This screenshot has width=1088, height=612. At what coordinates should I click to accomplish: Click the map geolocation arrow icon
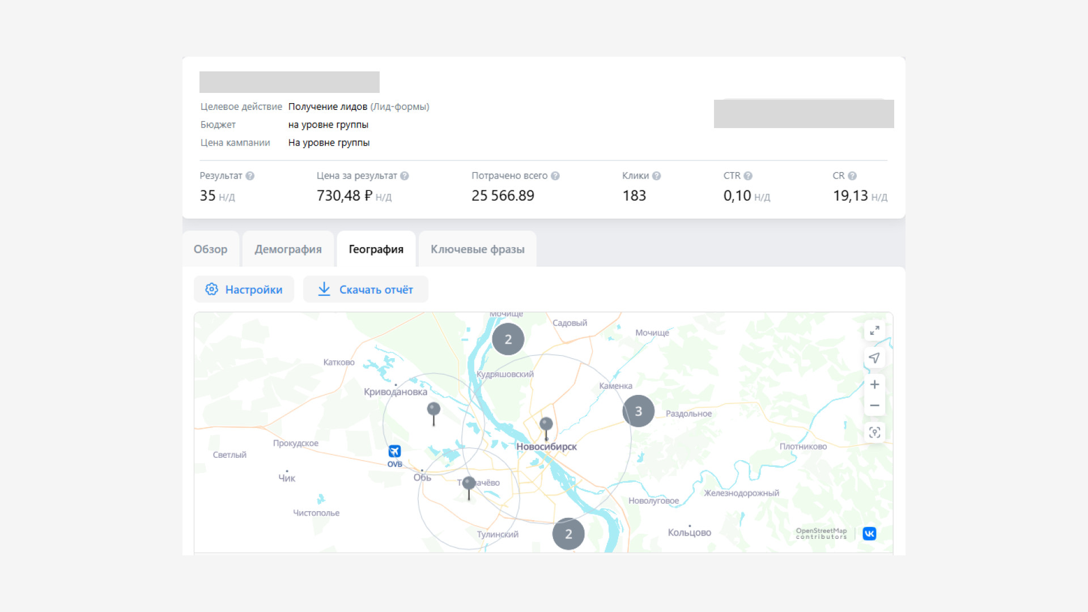(x=874, y=358)
